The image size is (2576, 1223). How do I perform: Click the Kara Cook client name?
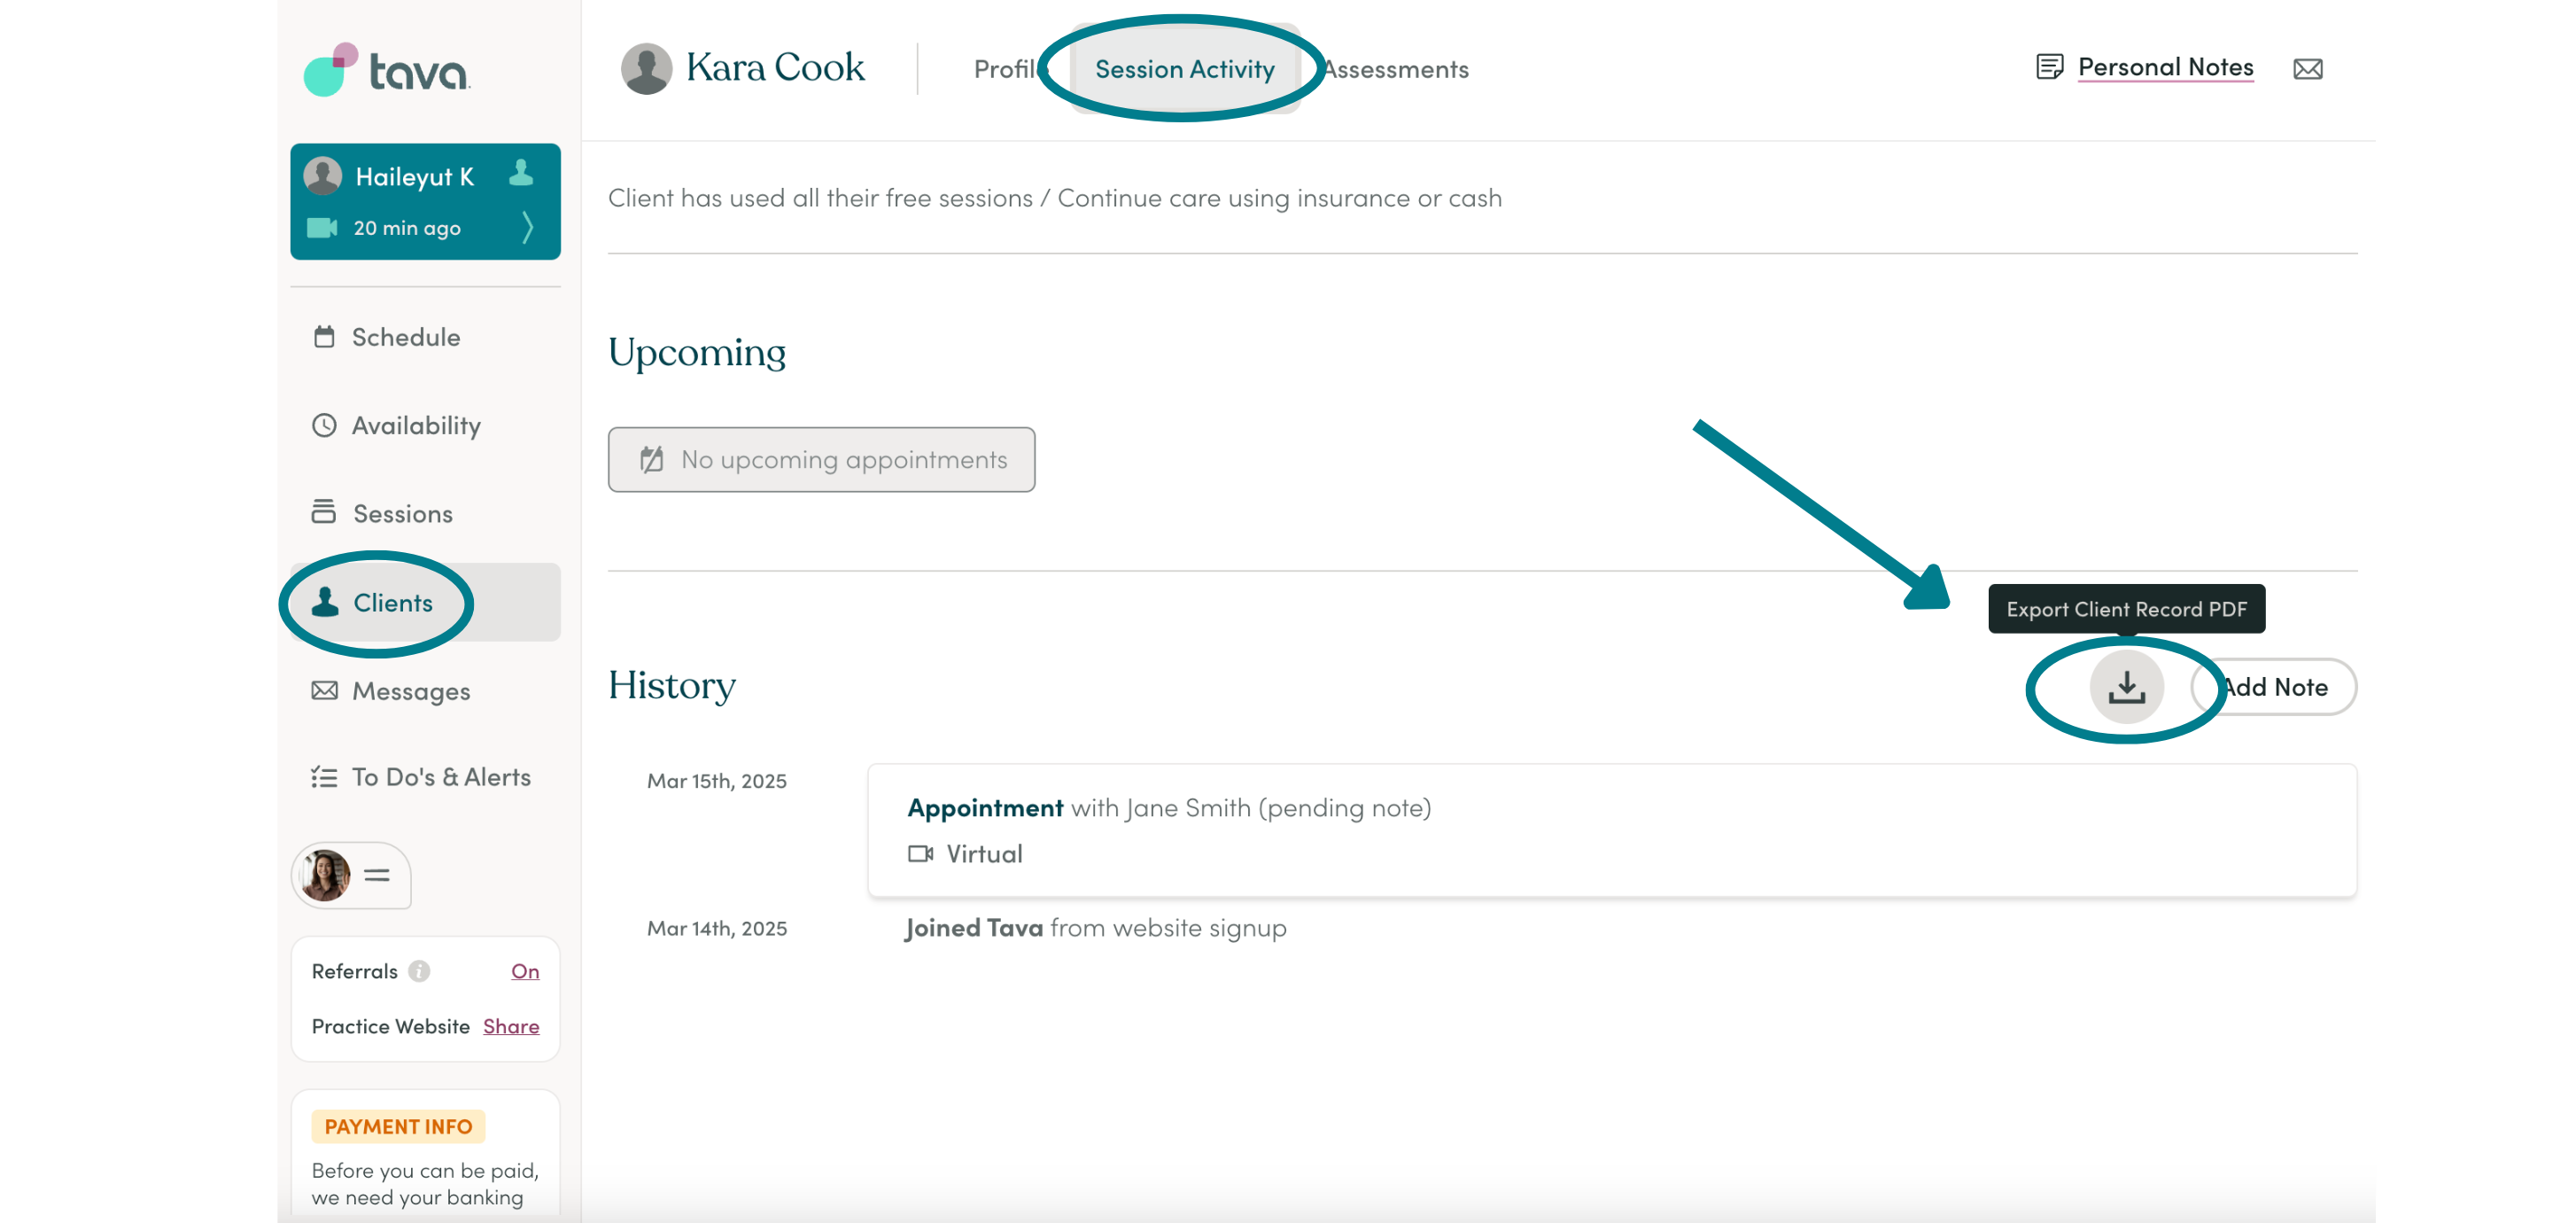click(775, 67)
